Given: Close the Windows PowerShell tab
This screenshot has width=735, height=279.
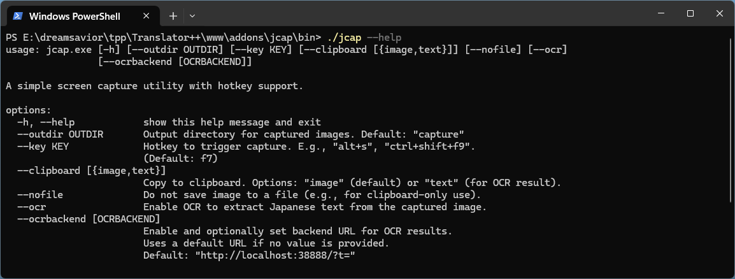Looking at the screenshot, I should 146,16.
